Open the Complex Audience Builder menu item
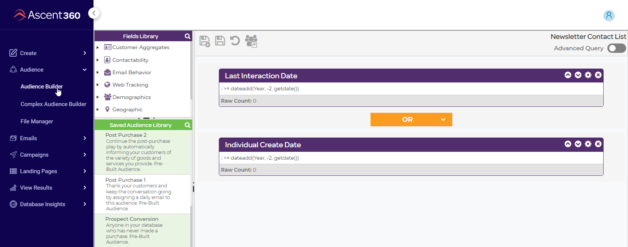 point(53,104)
